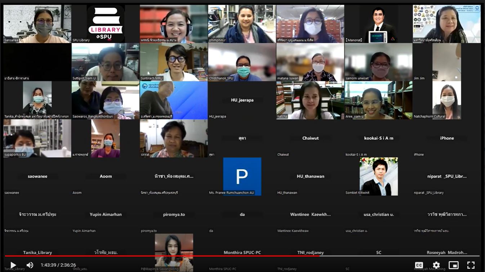Click Sansanee's video tile

(x=37, y=24)
